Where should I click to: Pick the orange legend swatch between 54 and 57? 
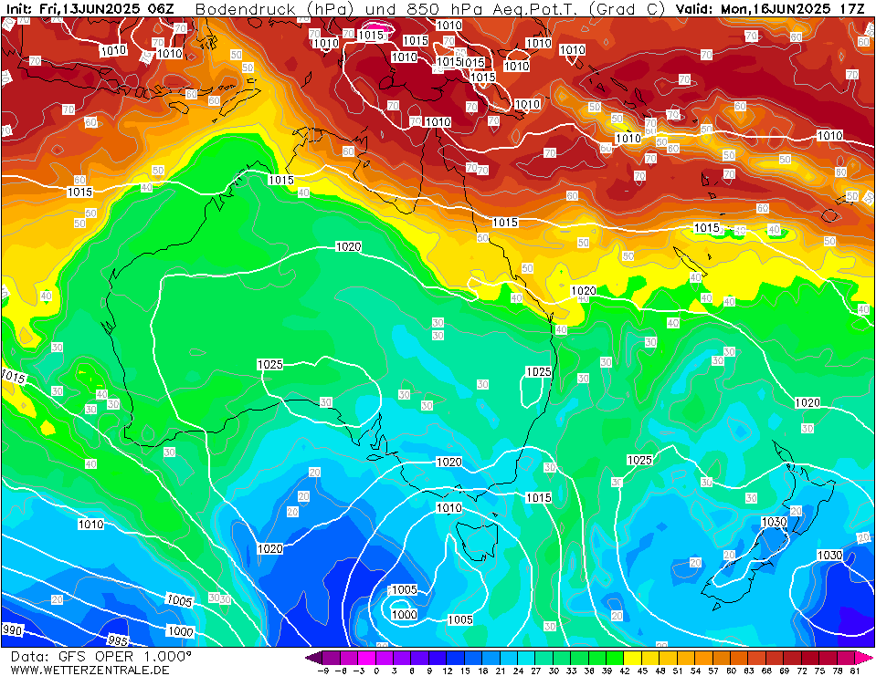point(704,657)
